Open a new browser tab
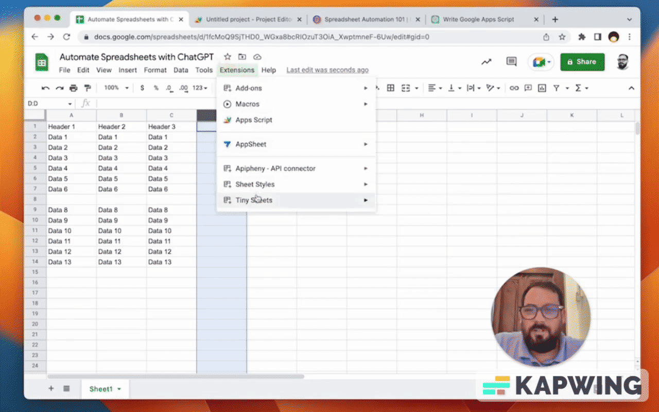 click(x=555, y=20)
